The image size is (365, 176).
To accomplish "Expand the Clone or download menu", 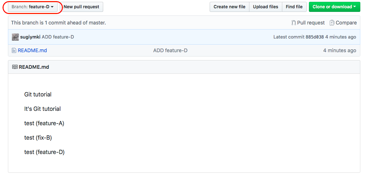I will tap(334, 7).
